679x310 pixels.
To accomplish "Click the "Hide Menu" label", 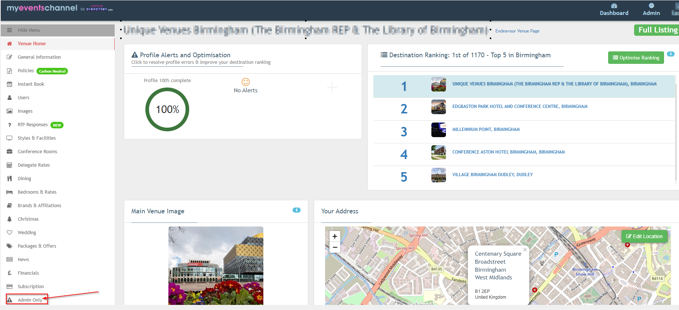I will [29, 30].
